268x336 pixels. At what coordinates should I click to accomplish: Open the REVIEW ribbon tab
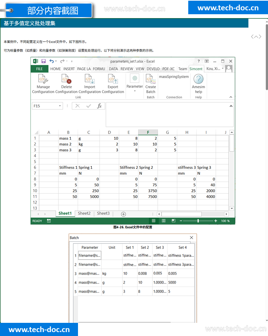tap(127, 69)
